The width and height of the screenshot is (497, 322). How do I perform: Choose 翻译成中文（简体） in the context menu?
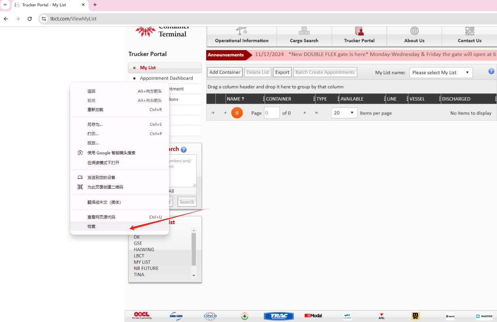(x=120, y=202)
